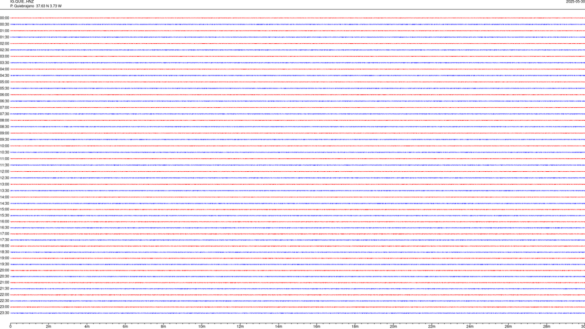Select the 17:00 time row label
The image size is (585, 329).
[x=4, y=234]
